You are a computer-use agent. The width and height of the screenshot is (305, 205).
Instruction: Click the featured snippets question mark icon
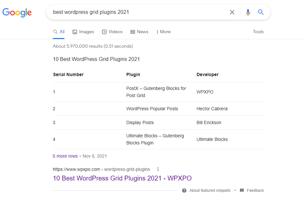pyautogui.click(x=184, y=190)
